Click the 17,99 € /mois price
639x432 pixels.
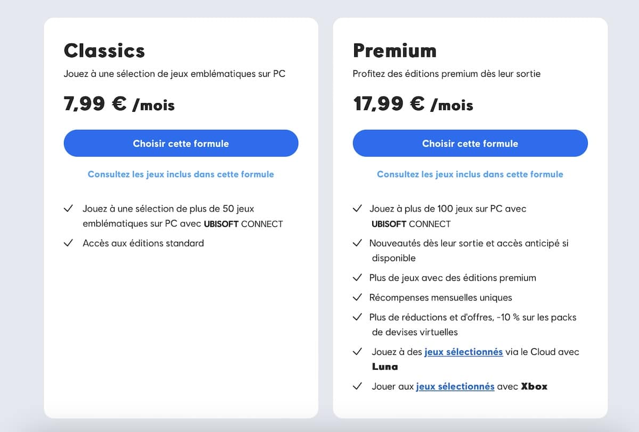tap(413, 103)
